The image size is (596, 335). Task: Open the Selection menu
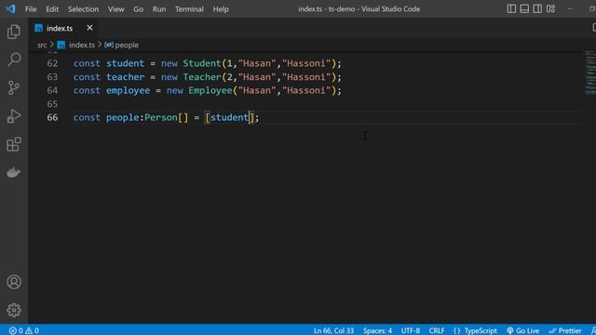click(x=83, y=9)
